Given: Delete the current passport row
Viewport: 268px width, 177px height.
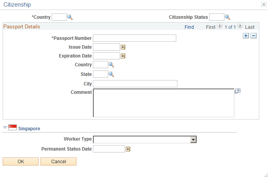Looking at the screenshot, I should (x=253, y=36).
